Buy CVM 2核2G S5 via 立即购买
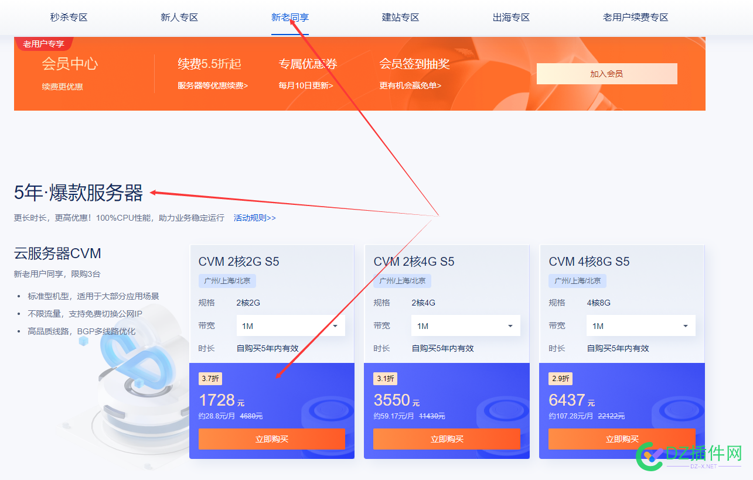 (272, 439)
